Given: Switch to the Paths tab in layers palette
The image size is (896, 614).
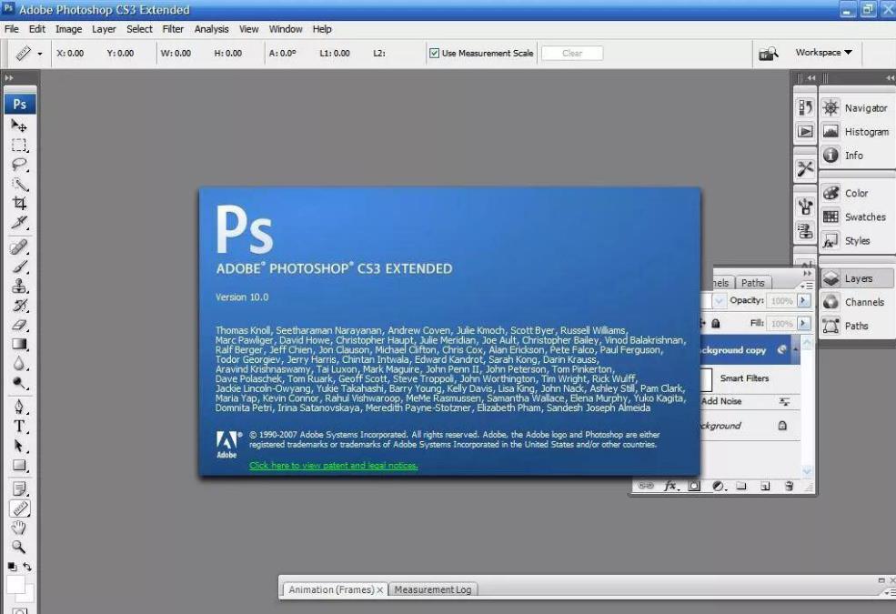Looking at the screenshot, I should [x=752, y=283].
